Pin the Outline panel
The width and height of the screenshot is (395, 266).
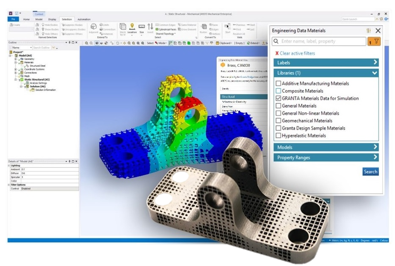pyautogui.click(x=69, y=42)
